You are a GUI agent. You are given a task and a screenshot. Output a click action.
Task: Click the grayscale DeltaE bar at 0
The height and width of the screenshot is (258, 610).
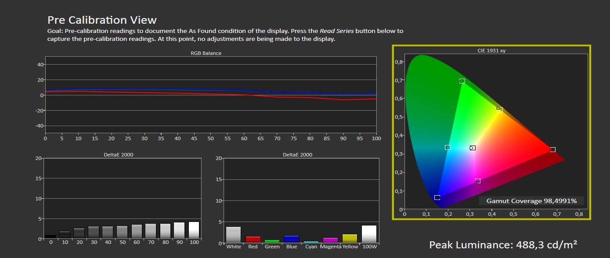click(x=51, y=236)
